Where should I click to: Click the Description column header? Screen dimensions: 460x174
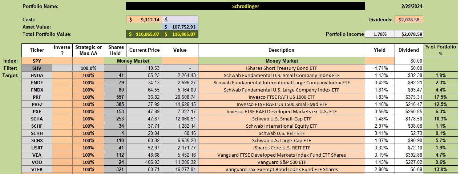(x=281, y=50)
